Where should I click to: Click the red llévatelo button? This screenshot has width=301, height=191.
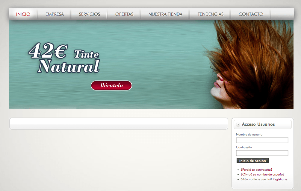(111, 85)
